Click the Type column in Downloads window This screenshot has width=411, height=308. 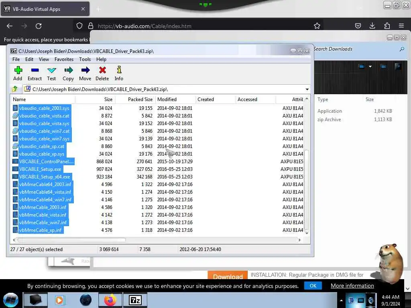coord(323,99)
